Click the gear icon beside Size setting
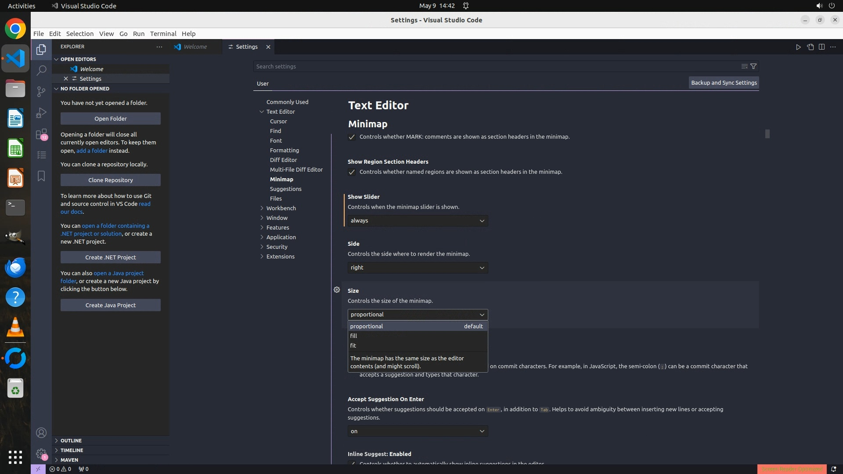Image resolution: width=843 pixels, height=474 pixels. [337, 290]
